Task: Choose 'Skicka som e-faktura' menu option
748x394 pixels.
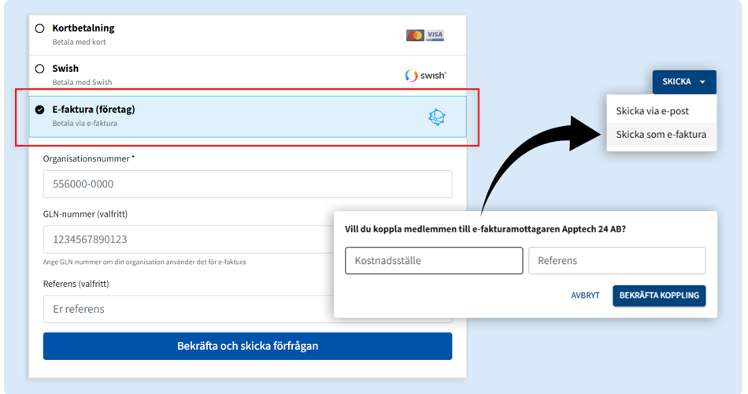Action: [661, 135]
